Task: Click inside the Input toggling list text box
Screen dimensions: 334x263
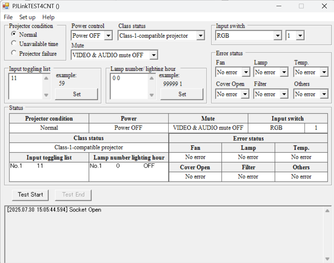Action: coord(26,86)
